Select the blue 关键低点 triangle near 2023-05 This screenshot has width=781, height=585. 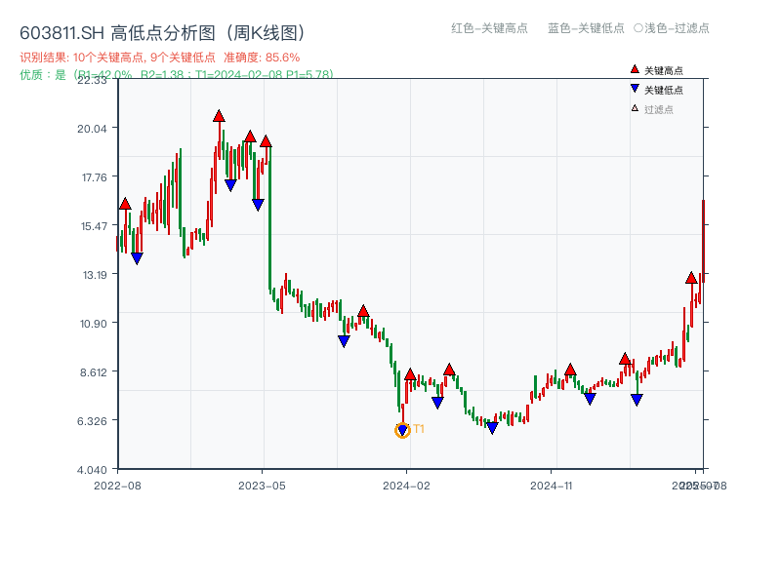[257, 202]
